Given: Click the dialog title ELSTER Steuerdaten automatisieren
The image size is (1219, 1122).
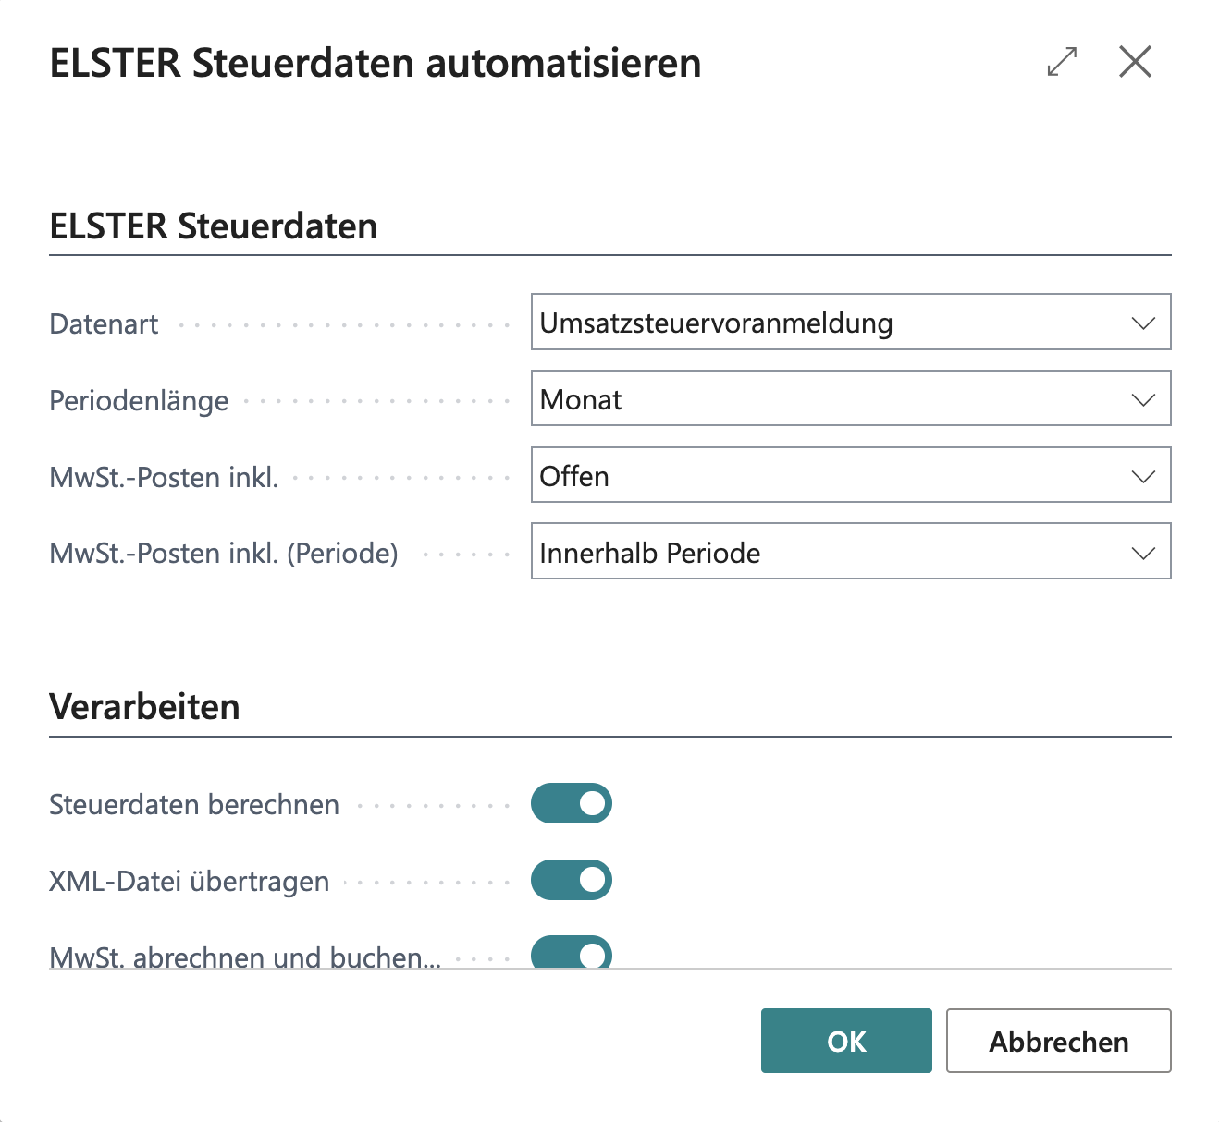Looking at the screenshot, I should pos(376,63).
